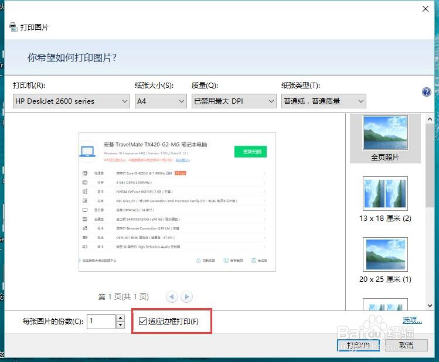Screen dimensions: 439x362
Task: Click the 打印(P) button
Action: click(x=358, y=345)
